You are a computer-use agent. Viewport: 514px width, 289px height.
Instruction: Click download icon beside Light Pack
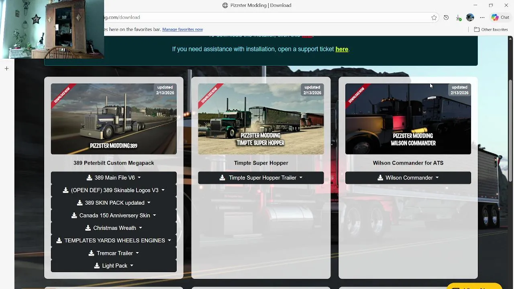[x=97, y=266]
